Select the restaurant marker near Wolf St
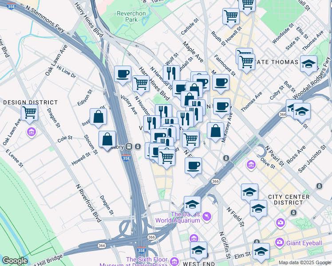This screenshot has height=266, width=332. point(171,73)
